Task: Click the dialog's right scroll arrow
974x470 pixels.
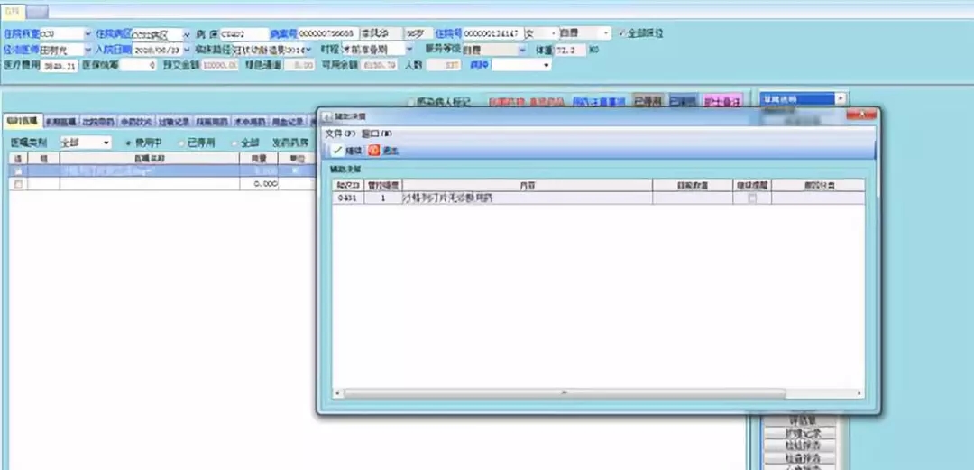Action: pos(859,393)
